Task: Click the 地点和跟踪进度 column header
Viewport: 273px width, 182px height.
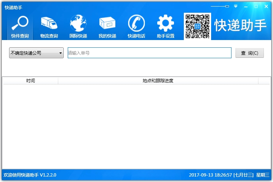Action: (x=158, y=81)
